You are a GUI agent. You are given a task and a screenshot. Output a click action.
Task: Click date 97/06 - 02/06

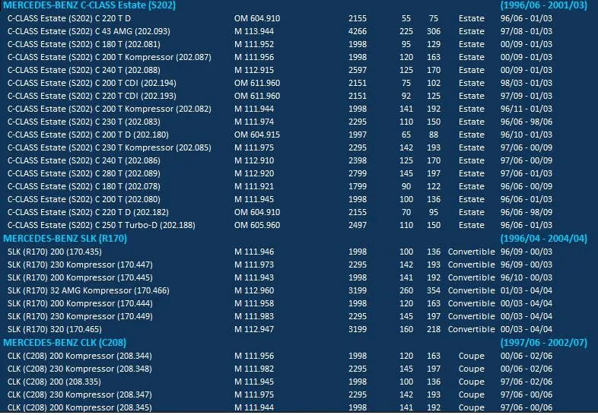click(526, 382)
